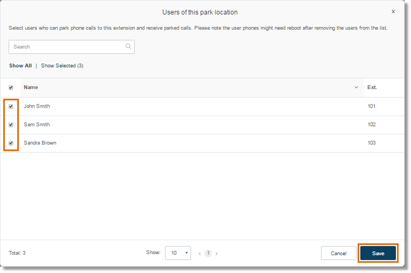Go to next page arrow
Image resolution: width=411 pixels, height=273 pixels.
217,254
